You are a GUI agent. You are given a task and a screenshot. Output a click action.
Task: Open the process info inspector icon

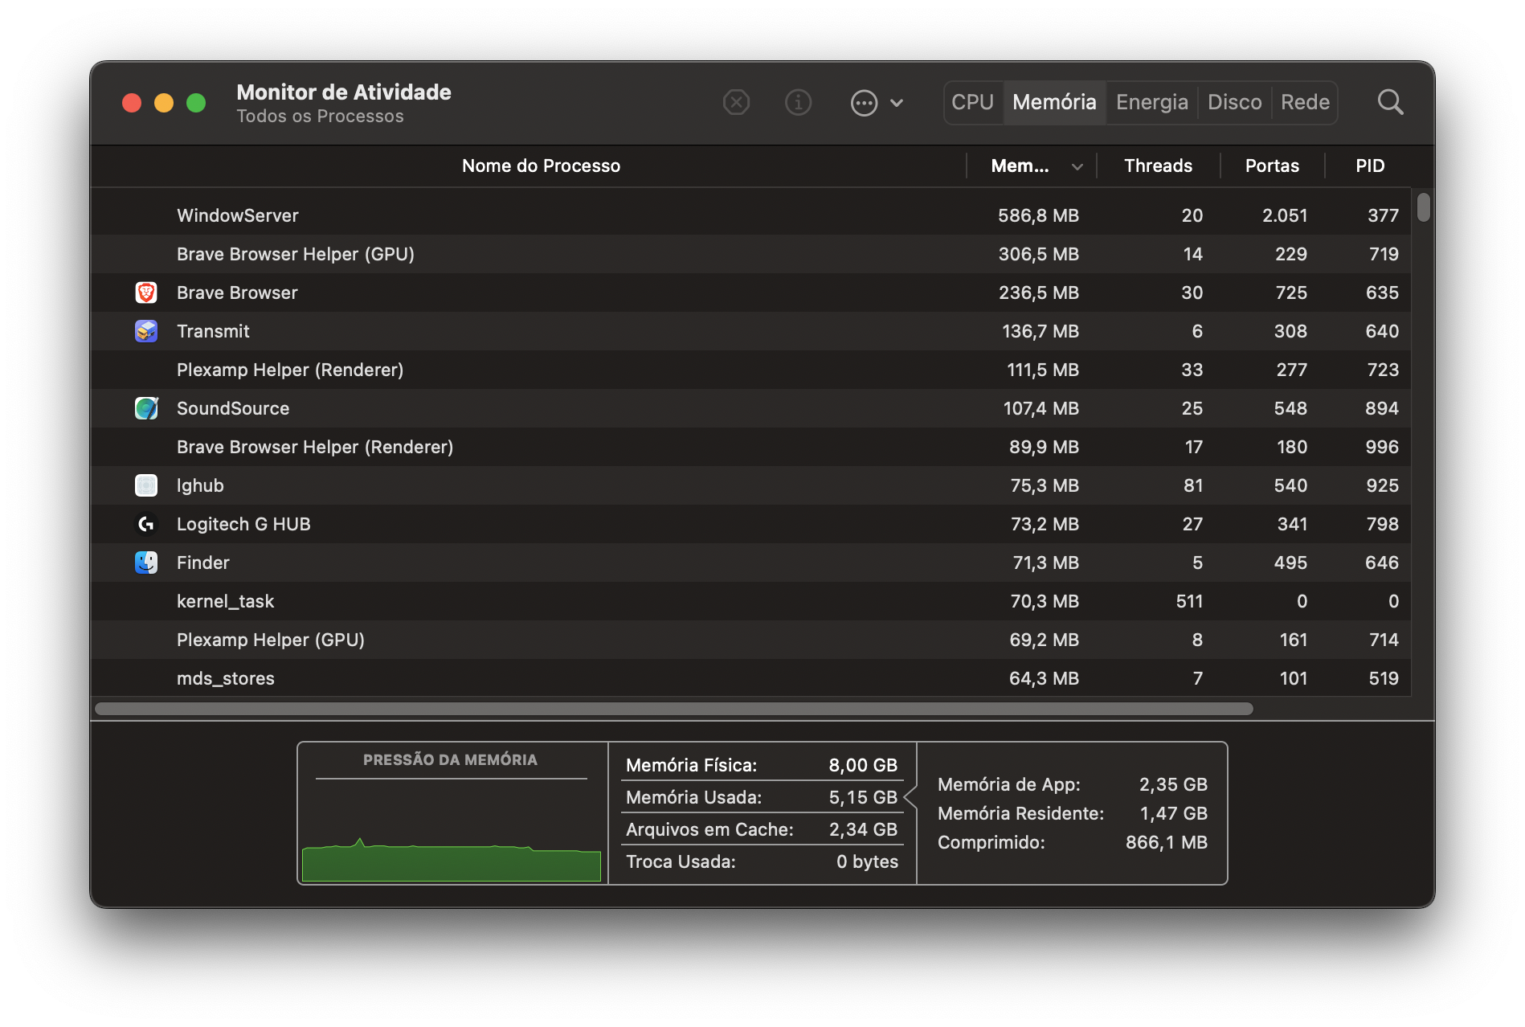[x=798, y=103]
